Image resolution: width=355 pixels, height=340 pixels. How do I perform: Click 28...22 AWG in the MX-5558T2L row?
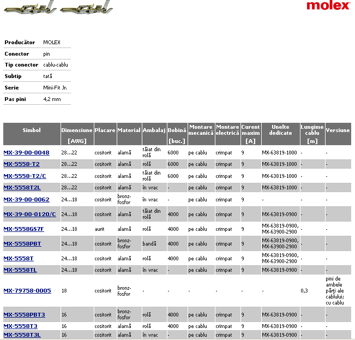tap(69, 188)
